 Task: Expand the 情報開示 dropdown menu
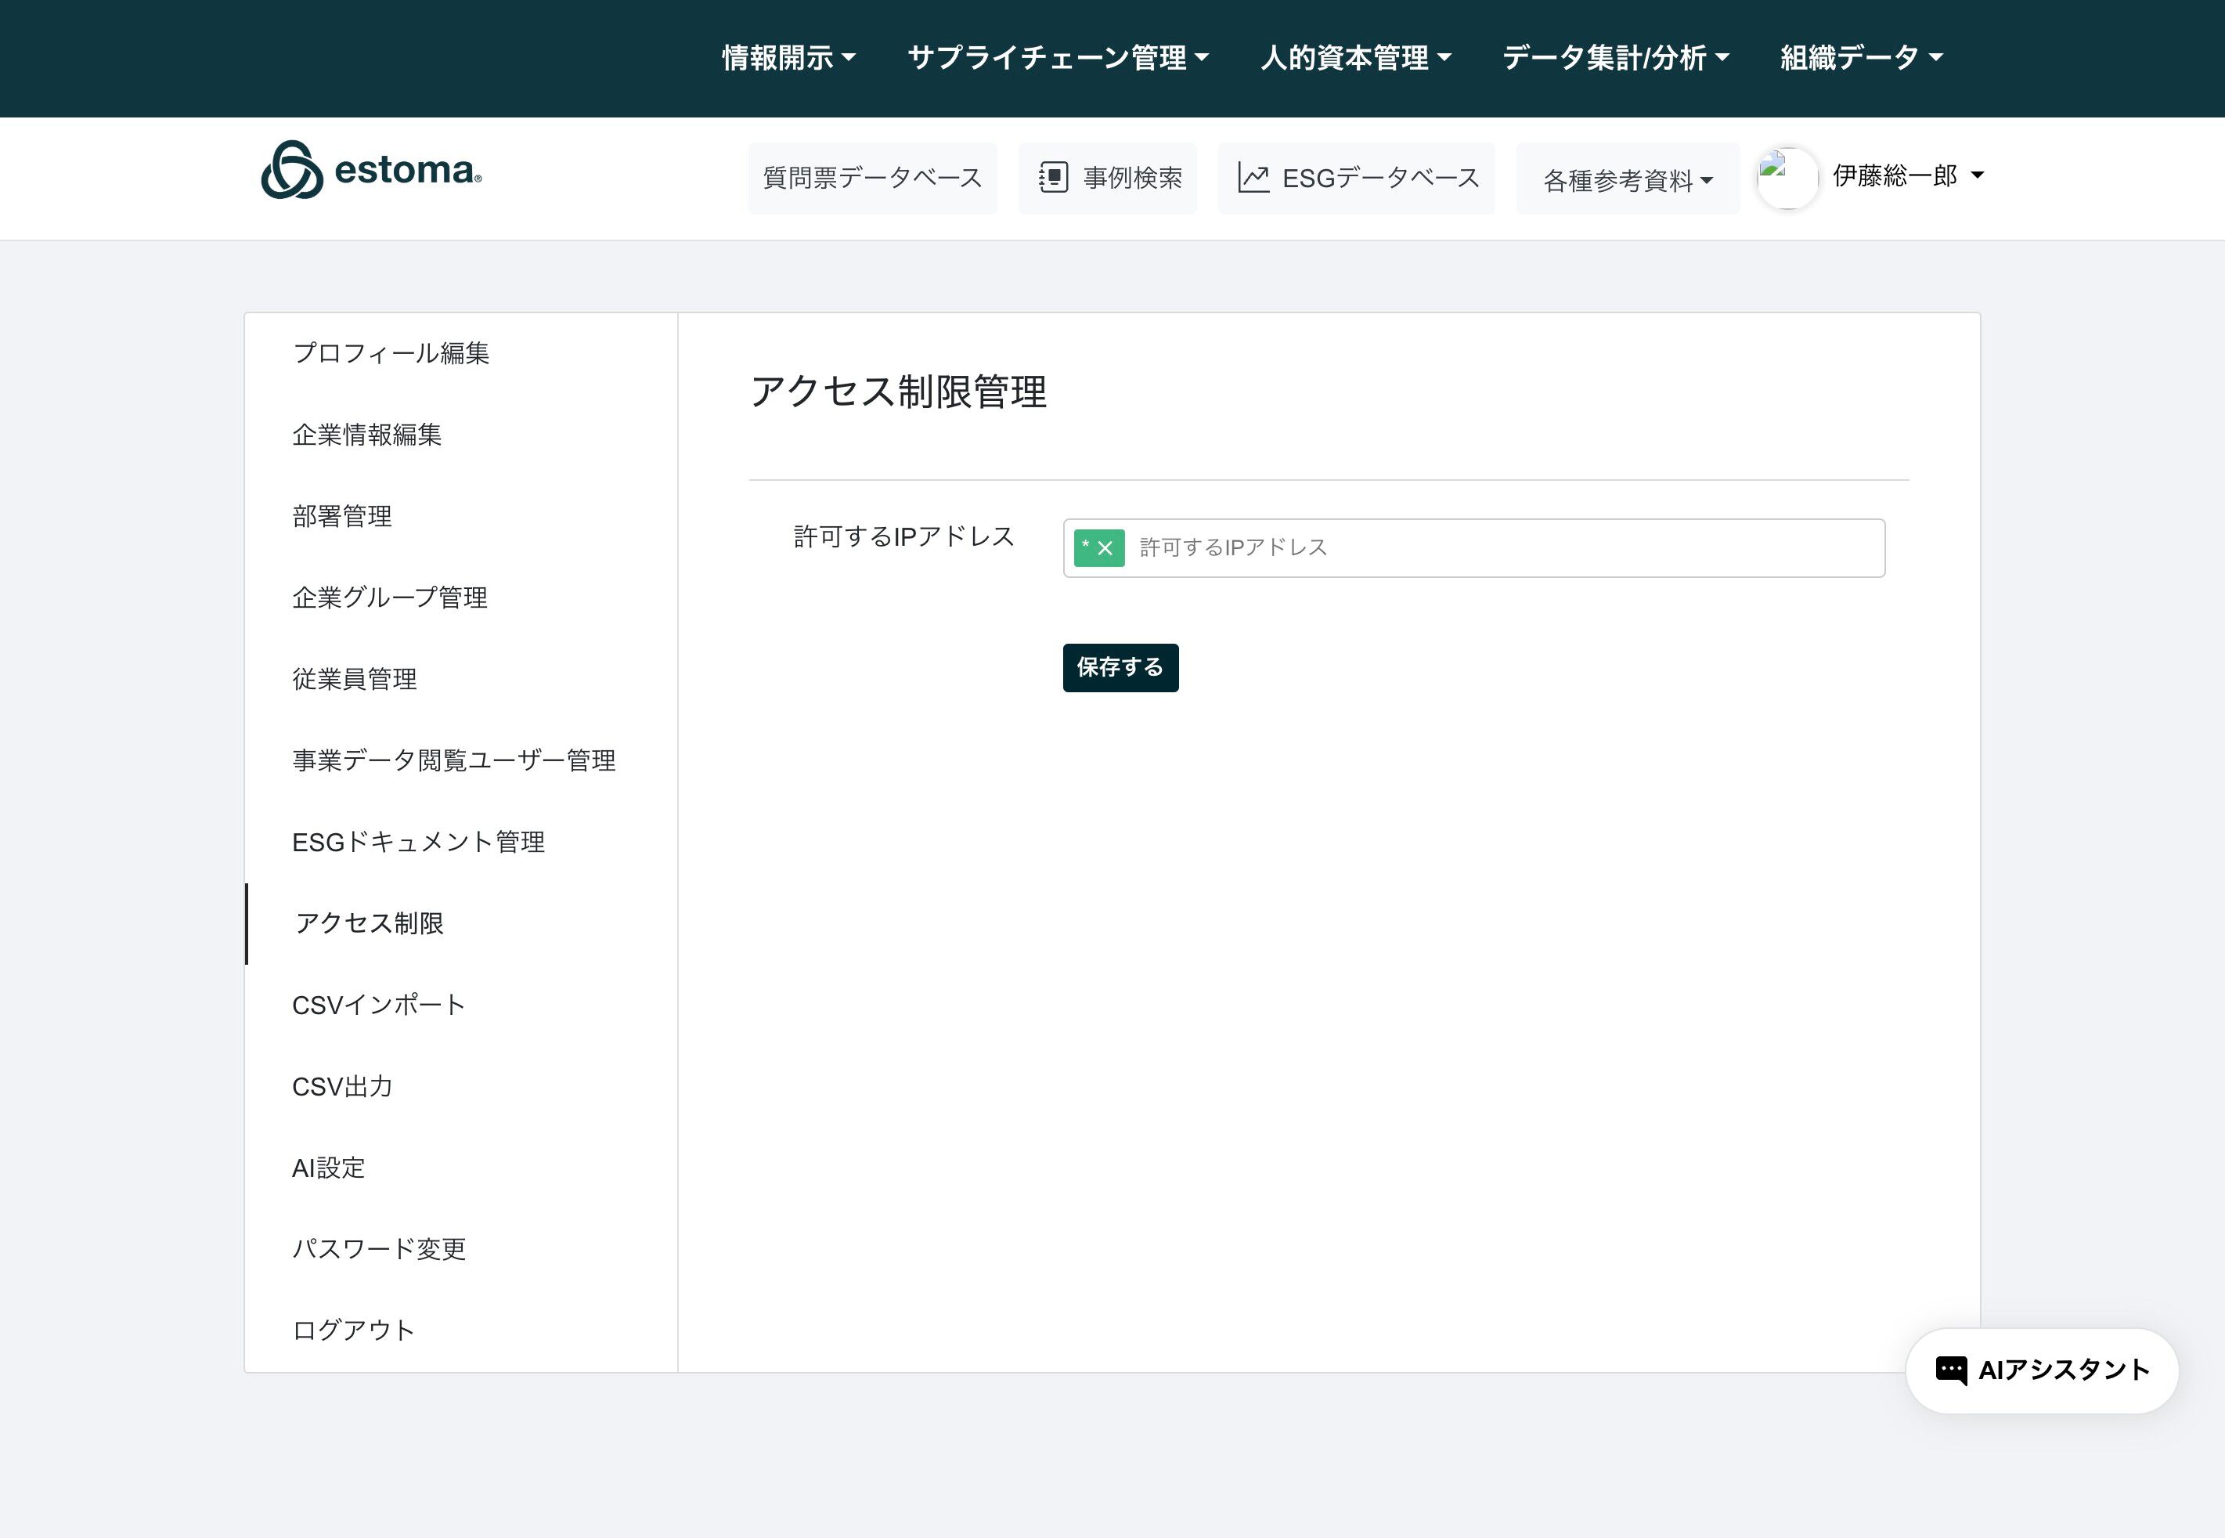tap(789, 58)
